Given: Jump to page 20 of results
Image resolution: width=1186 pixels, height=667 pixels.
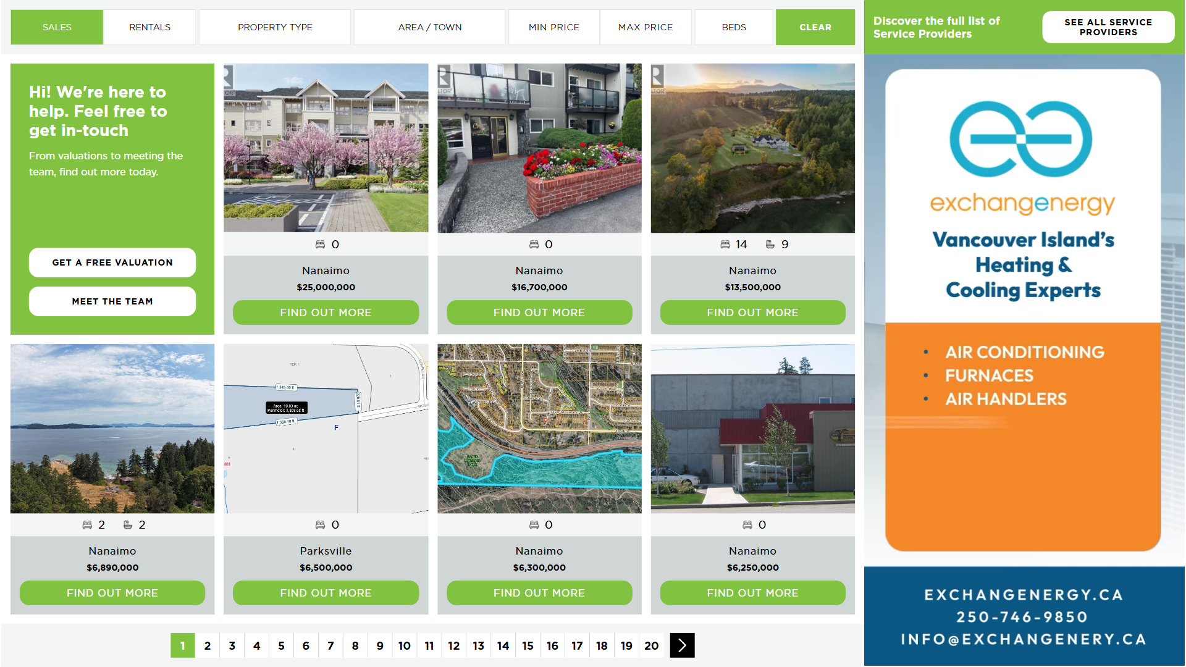Looking at the screenshot, I should click(651, 645).
